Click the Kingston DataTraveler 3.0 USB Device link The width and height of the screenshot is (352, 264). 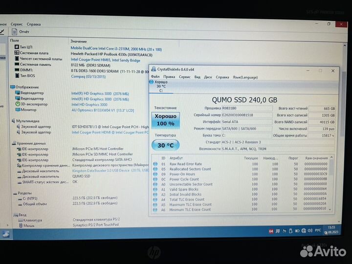[x=110, y=171]
